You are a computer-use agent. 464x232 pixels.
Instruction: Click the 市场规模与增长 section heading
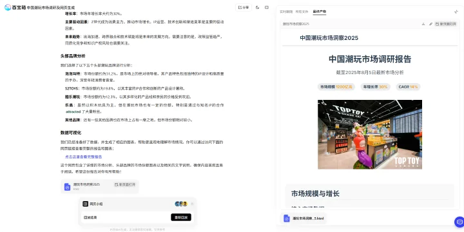click(315, 194)
